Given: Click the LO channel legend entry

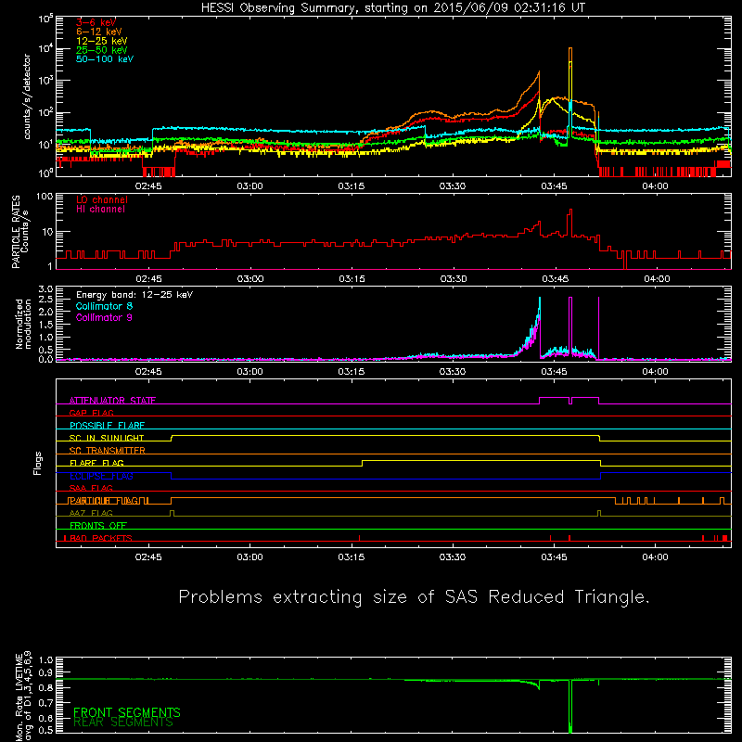Looking at the screenshot, I should coord(102,199).
